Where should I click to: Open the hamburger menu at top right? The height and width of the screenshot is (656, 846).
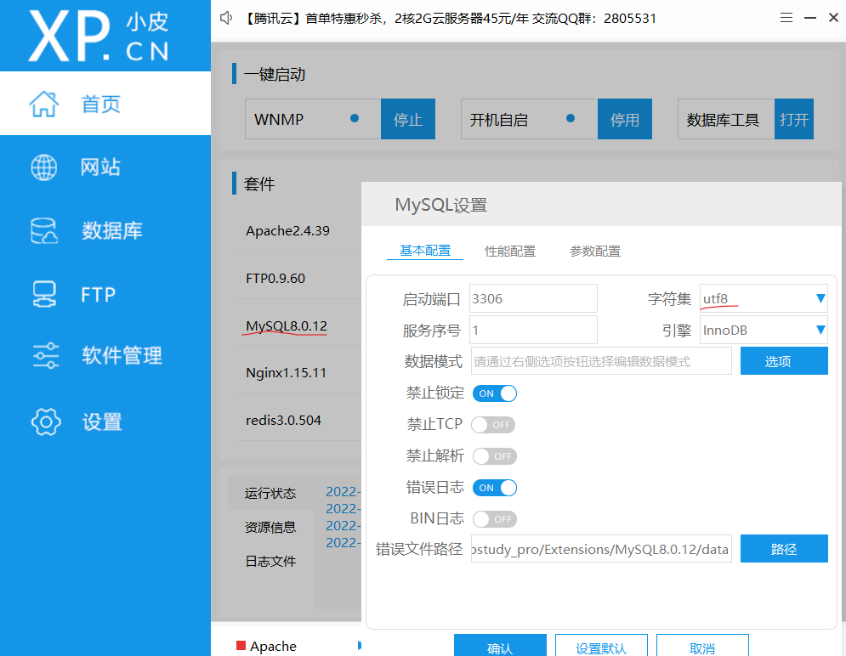tap(786, 17)
